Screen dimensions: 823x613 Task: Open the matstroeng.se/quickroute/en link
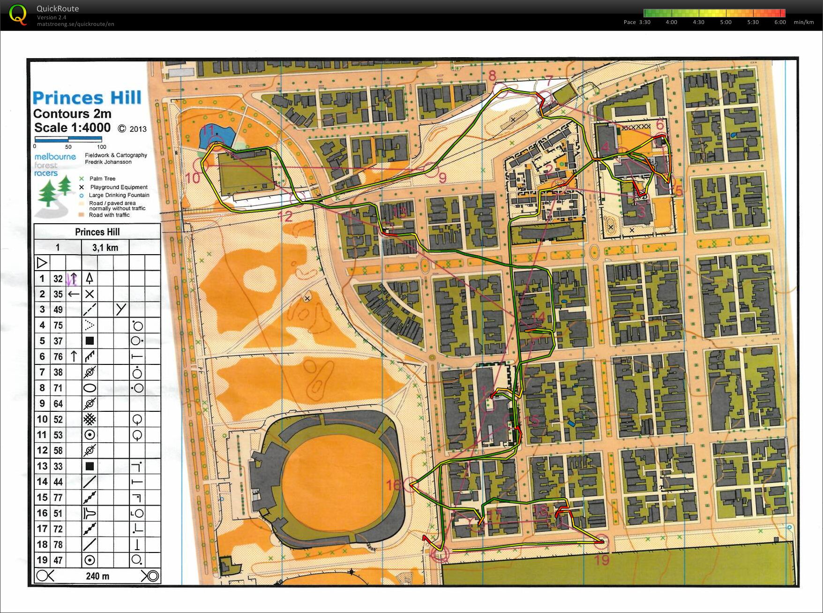[75, 24]
